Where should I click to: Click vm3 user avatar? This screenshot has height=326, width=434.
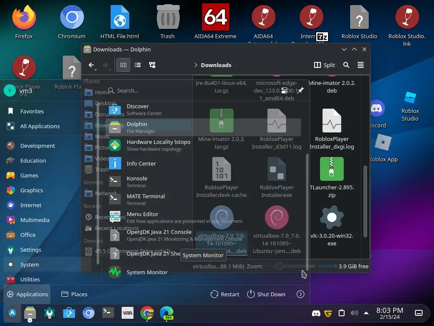pos(10,90)
